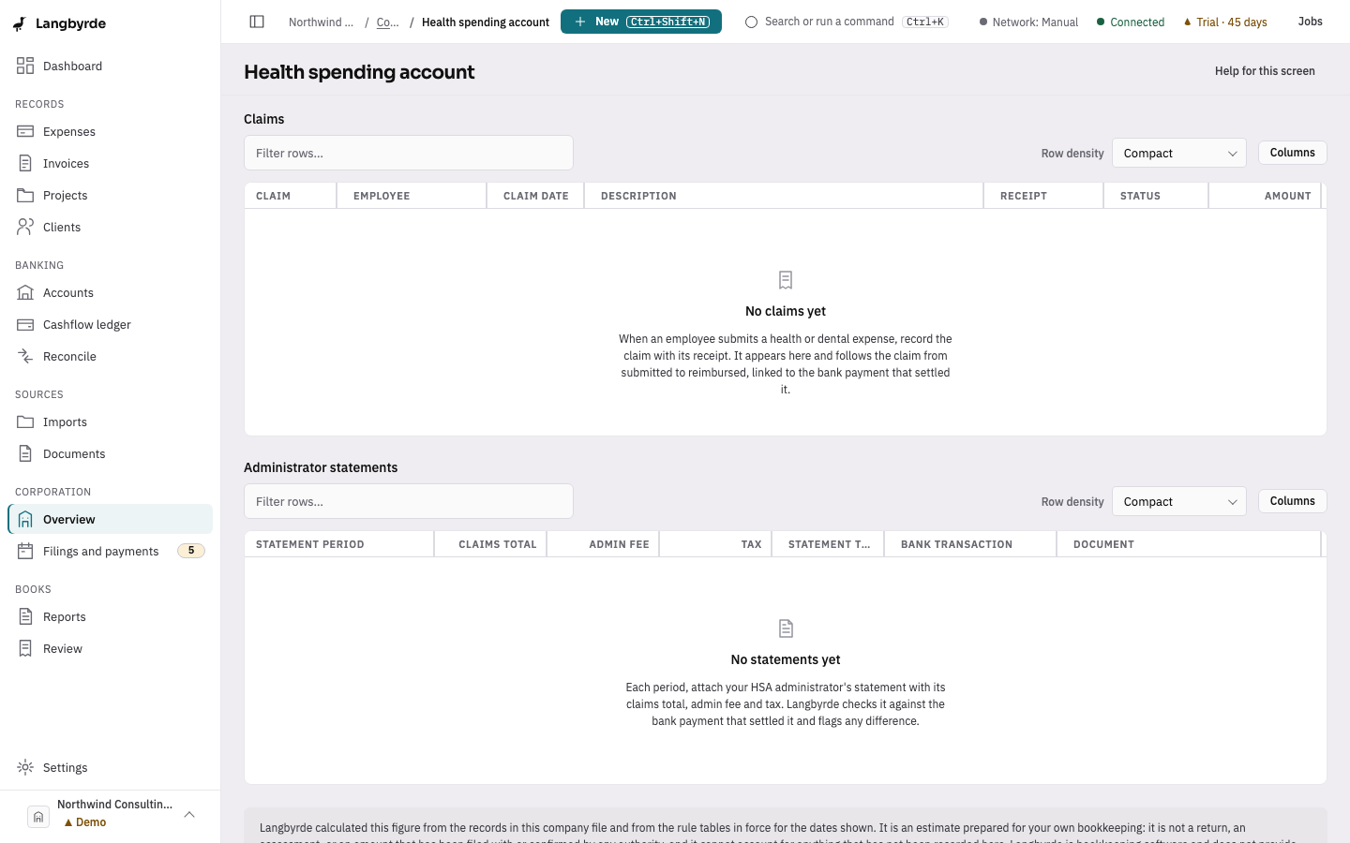Screen dimensions: 1350x843
Task: Open Claims Columns chooser
Action: [x=1292, y=153]
